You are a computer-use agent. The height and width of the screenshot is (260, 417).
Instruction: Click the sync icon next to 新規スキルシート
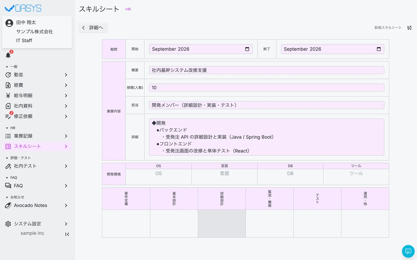(409, 28)
